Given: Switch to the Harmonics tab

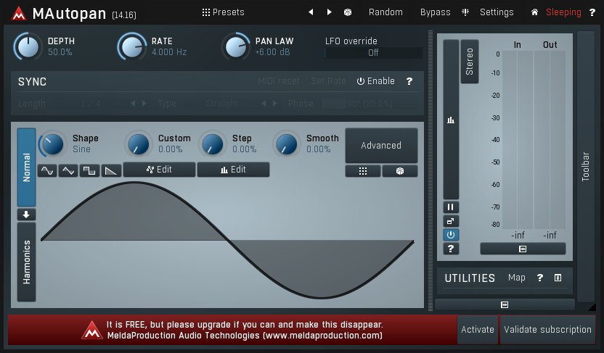Looking at the screenshot, I should (27, 262).
